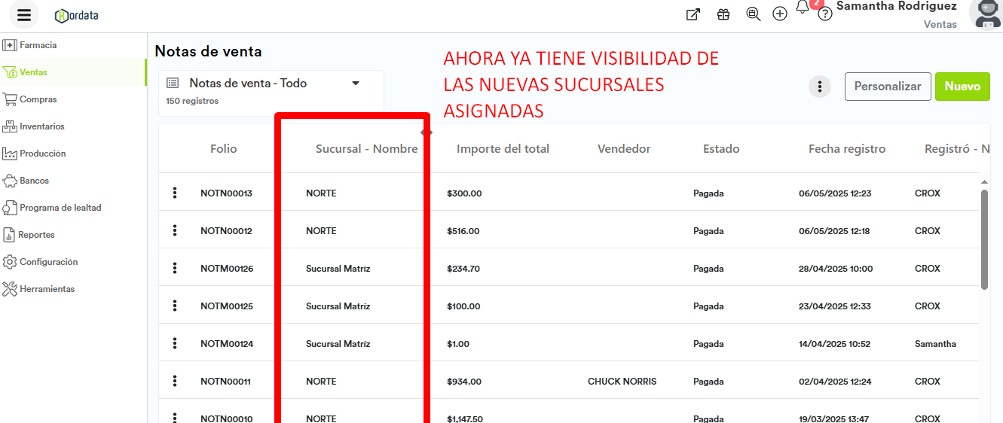The image size is (1003, 423).
Task: Expand the Notas de venta - Todo dropdown
Action: point(356,84)
